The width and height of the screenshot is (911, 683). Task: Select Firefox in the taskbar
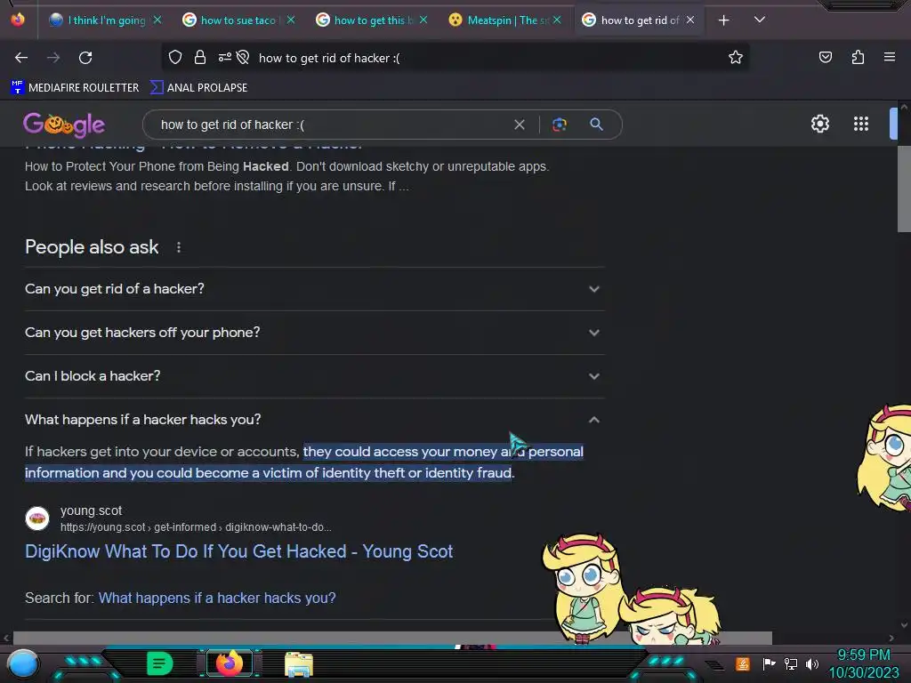pyautogui.click(x=230, y=663)
